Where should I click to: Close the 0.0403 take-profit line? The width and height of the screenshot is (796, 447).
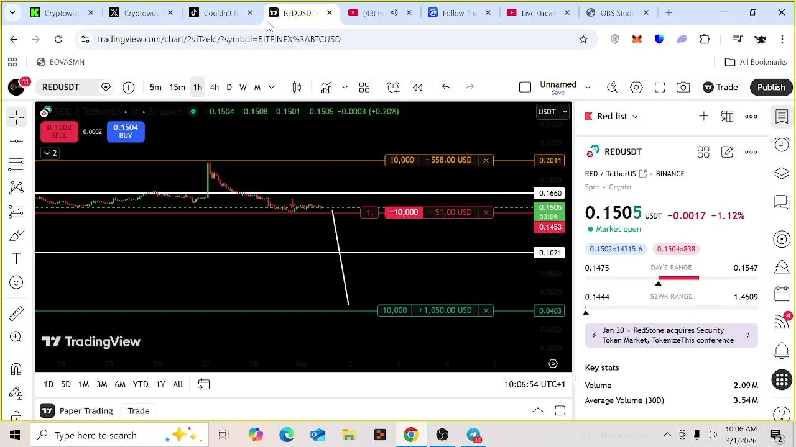click(486, 310)
